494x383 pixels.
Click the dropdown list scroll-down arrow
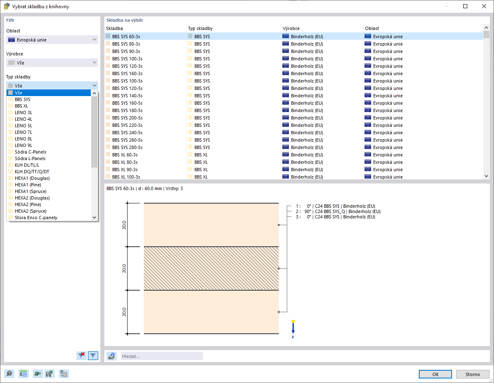[x=94, y=218]
